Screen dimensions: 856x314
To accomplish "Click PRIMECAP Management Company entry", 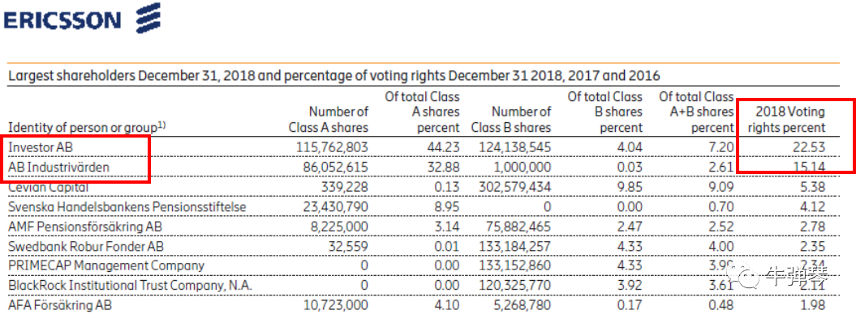I will [106, 265].
